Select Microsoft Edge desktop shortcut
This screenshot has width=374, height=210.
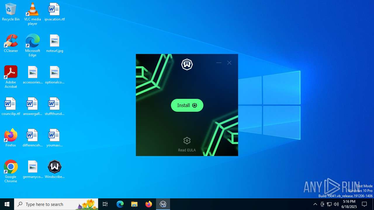[32, 45]
